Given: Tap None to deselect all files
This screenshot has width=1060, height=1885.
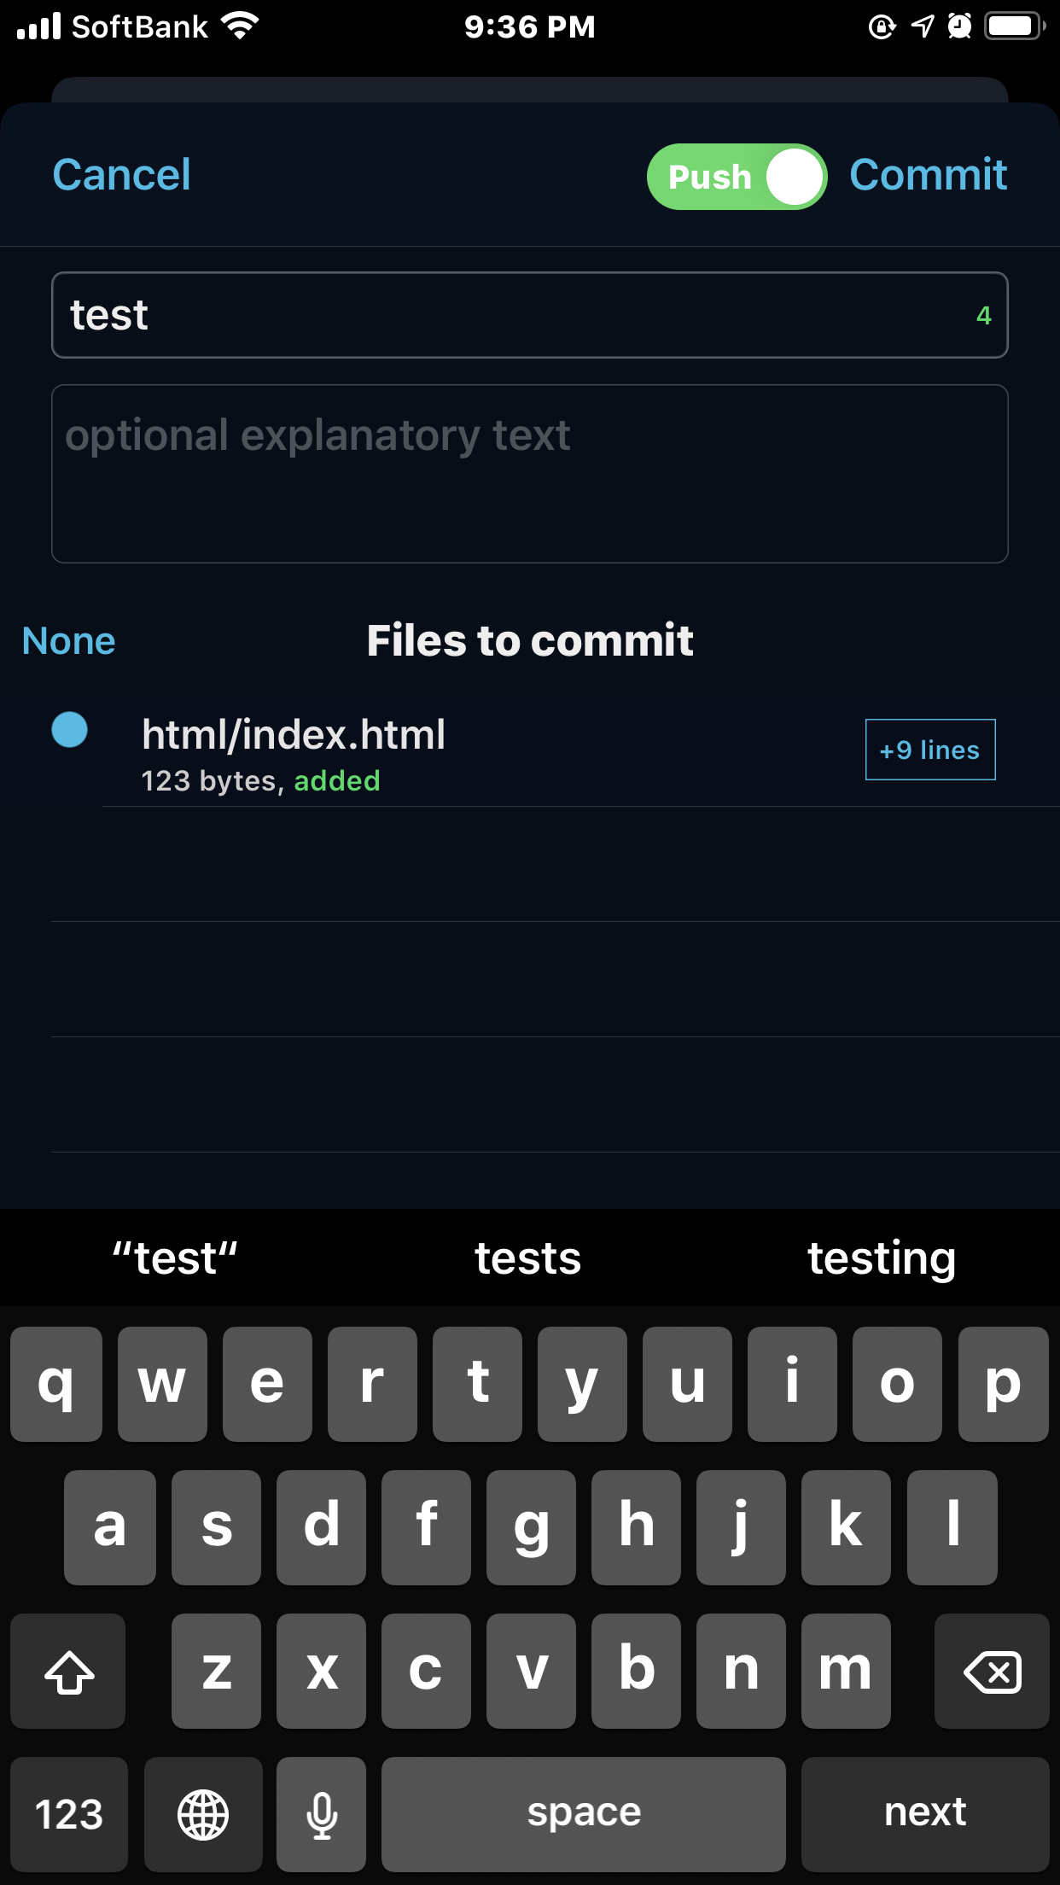Looking at the screenshot, I should [68, 640].
